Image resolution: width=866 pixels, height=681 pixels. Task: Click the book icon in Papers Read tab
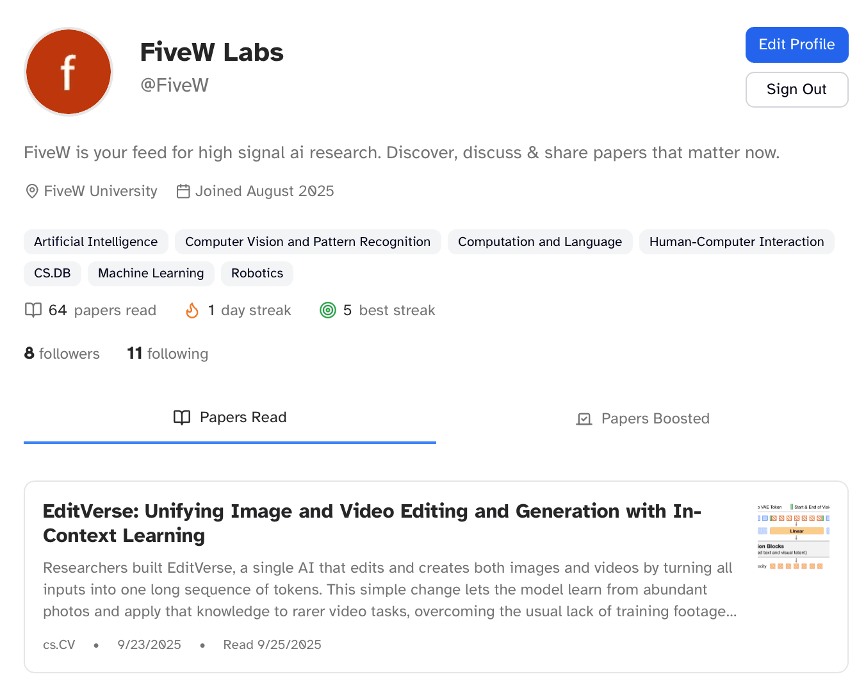[x=182, y=418]
